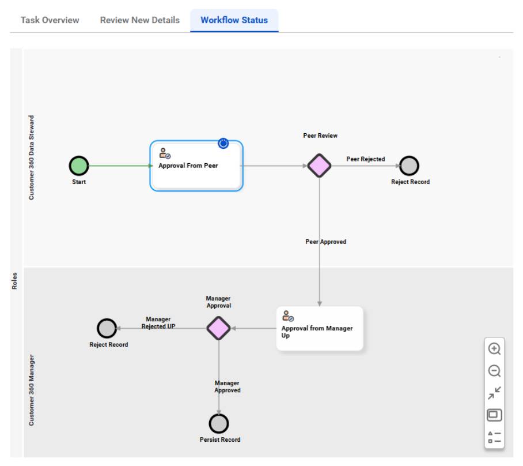This screenshot has width=523, height=466.
Task: Click the Persist Record label text
Action: click(220, 439)
